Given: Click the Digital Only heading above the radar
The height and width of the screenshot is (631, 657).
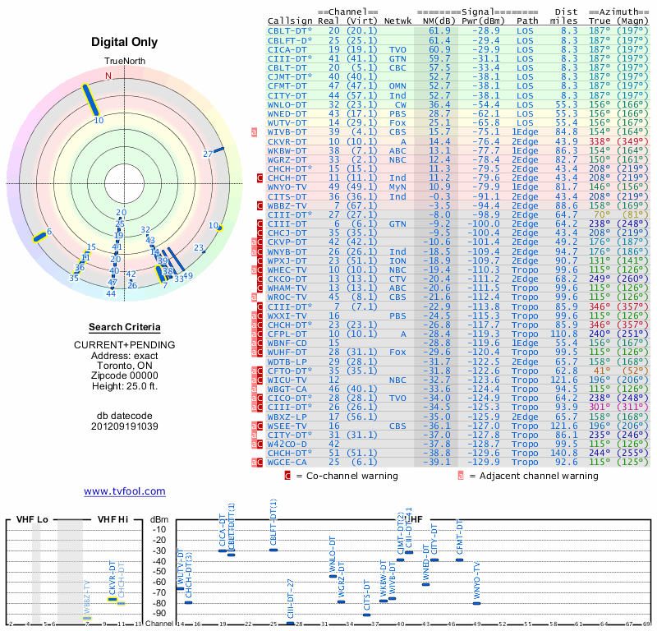Looking at the screenshot, I should coord(124,42).
